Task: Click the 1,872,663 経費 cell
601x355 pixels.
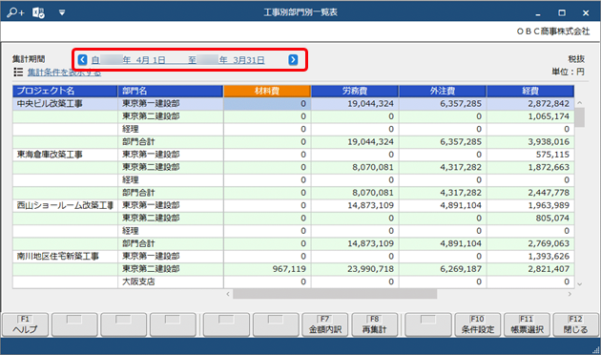Action: click(530, 167)
